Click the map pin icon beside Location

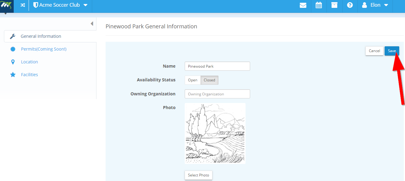pos(13,62)
